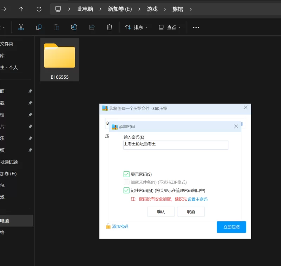The height and width of the screenshot is (266, 281).
Task: Cut the selected item with scissors icon
Action: point(21,27)
